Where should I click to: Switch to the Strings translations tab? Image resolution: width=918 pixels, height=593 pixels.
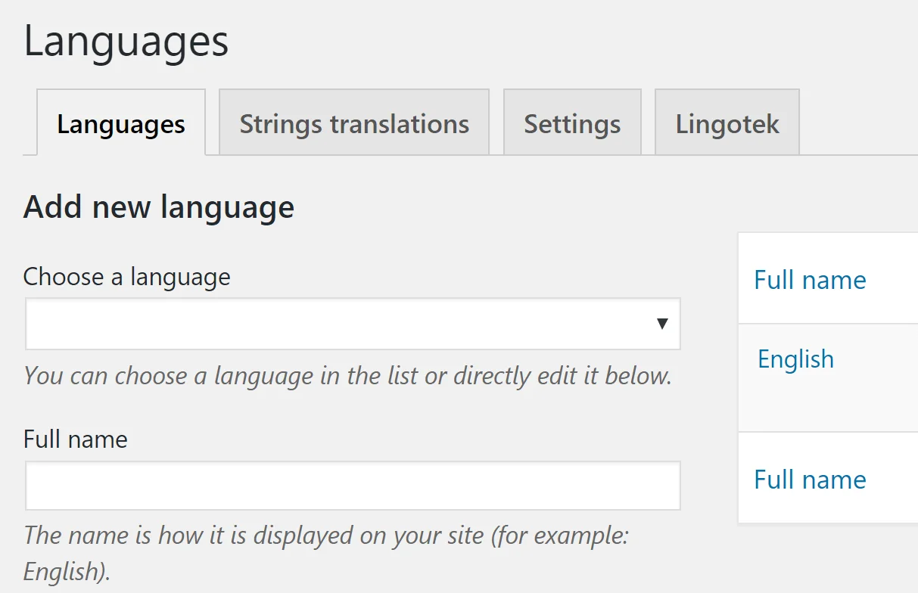click(353, 123)
